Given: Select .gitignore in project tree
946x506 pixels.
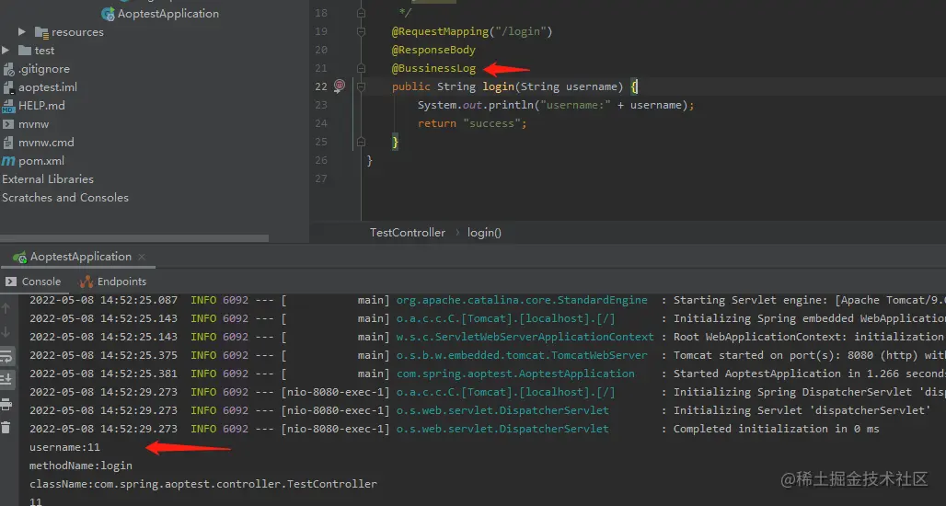Looking at the screenshot, I should [x=44, y=69].
